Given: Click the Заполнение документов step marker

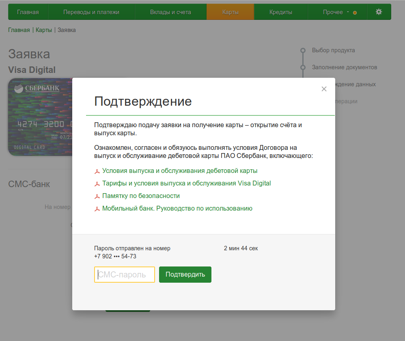Looking at the screenshot, I should (303, 67).
